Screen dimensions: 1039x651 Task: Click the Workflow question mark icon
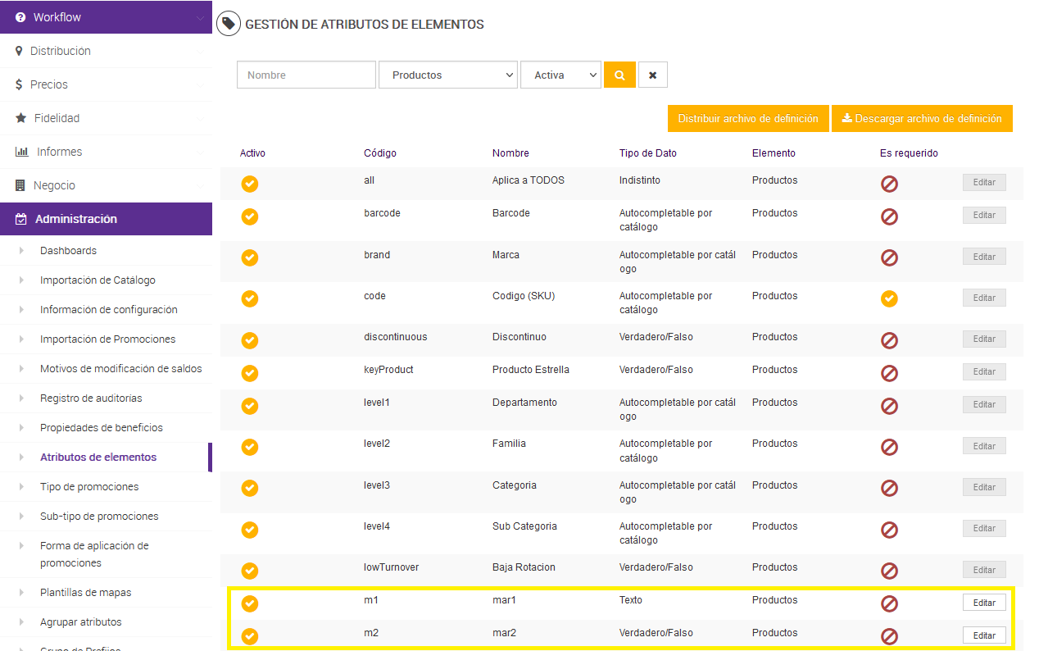(20, 17)
